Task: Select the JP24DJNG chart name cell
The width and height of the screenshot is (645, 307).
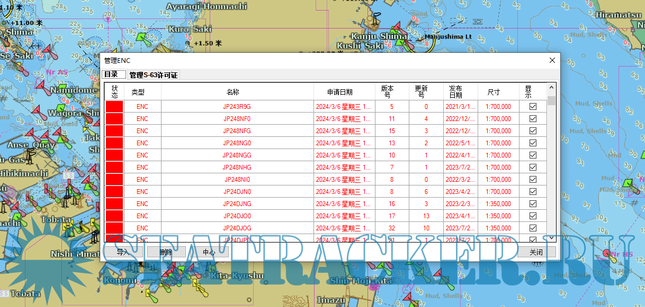Action: [237, 204]
